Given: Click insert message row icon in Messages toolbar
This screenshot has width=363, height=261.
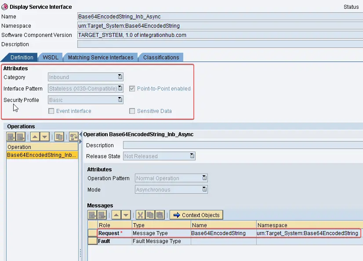Looking at the screenshot, I should 92,215.
